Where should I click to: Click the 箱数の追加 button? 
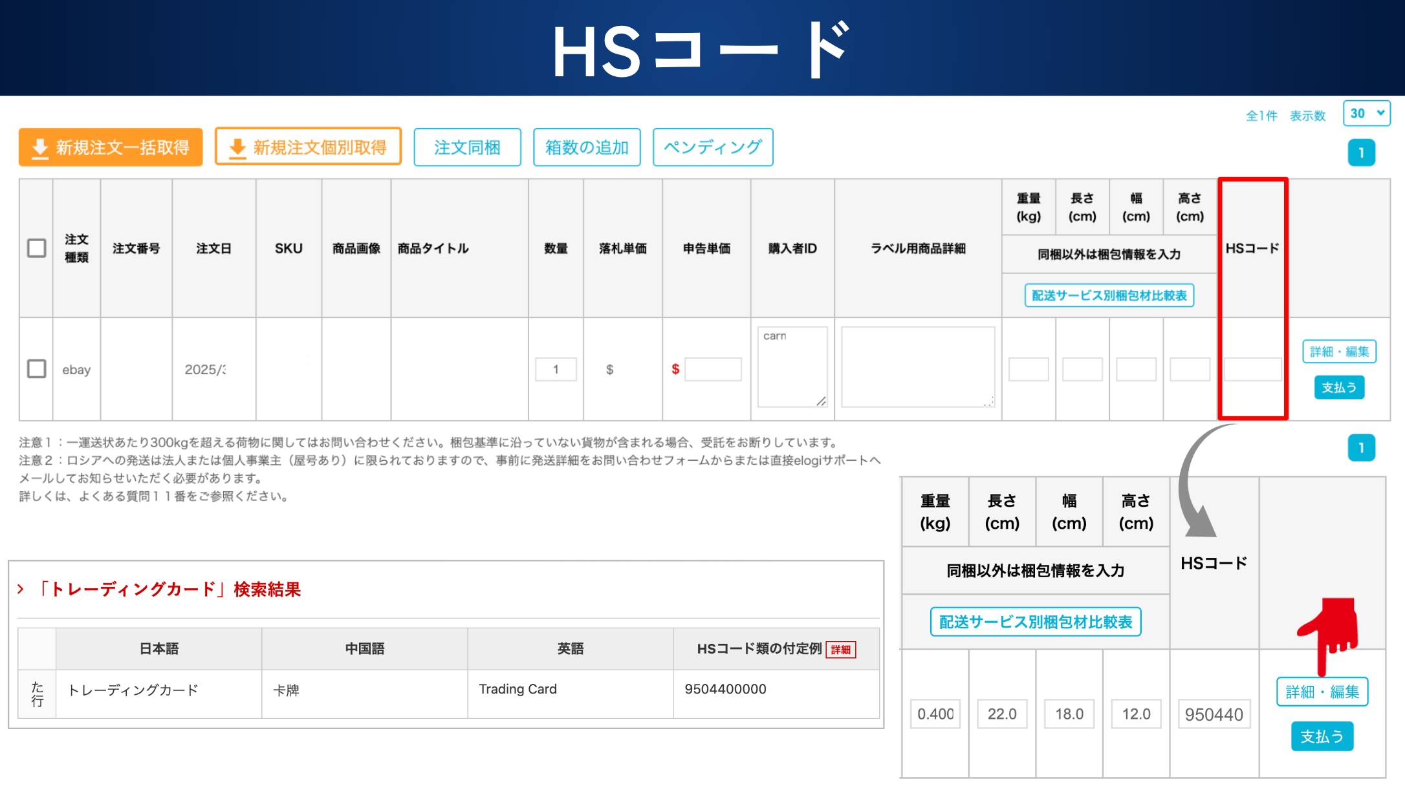tap(587, 147)
